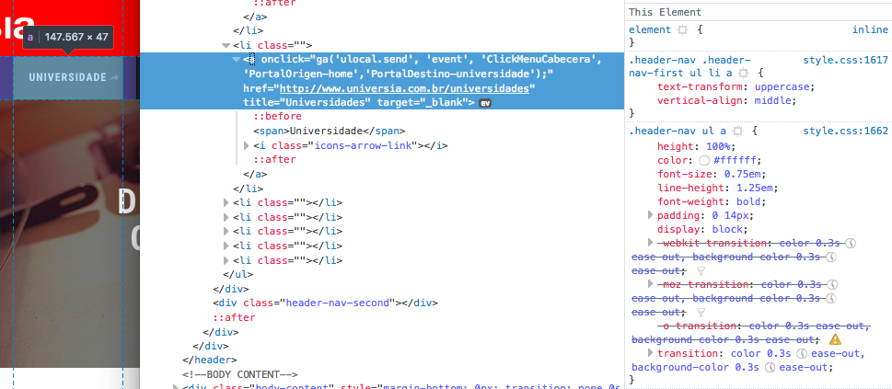Screen dimensions: 892x389
Task: Click the 'a' tag name in the highlighter tooltip
Action: tap(30, 37)
